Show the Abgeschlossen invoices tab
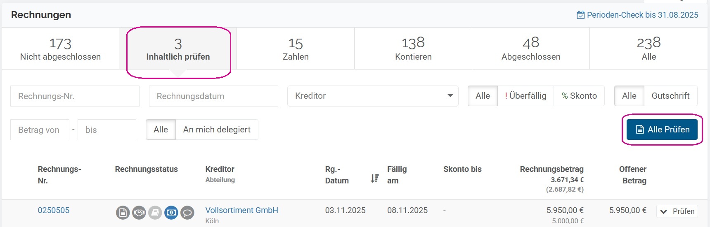Viewport: 710px width, 227px height. point(531,49)
